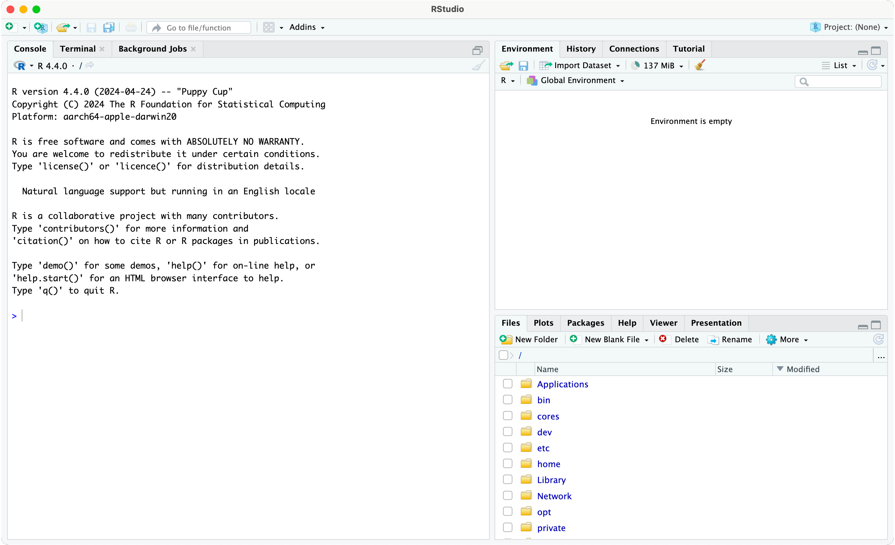Open the home folder link

tap(548, 464)
